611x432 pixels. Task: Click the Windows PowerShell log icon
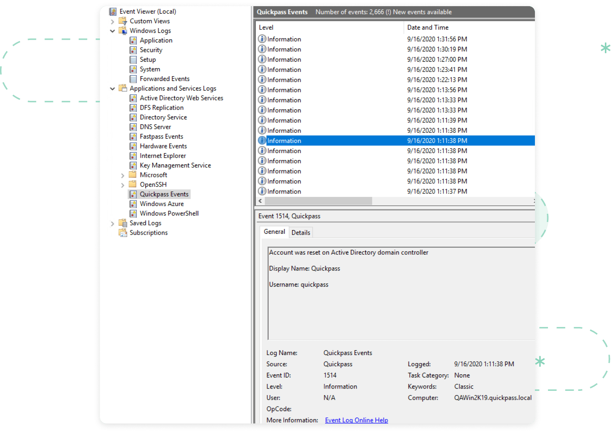pyautogui.click(x=133, y=213)
